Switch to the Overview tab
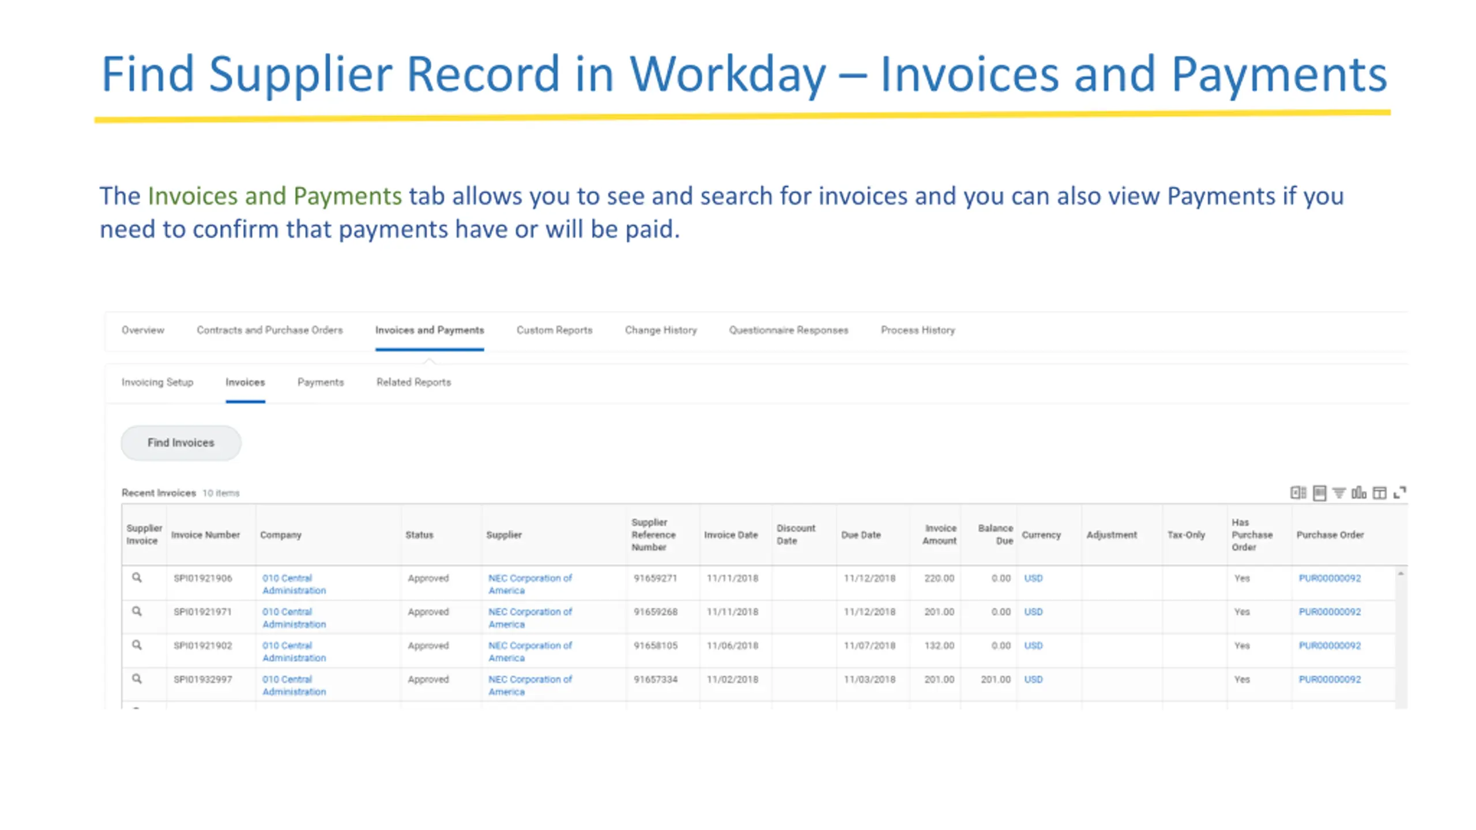 point(143,330)
